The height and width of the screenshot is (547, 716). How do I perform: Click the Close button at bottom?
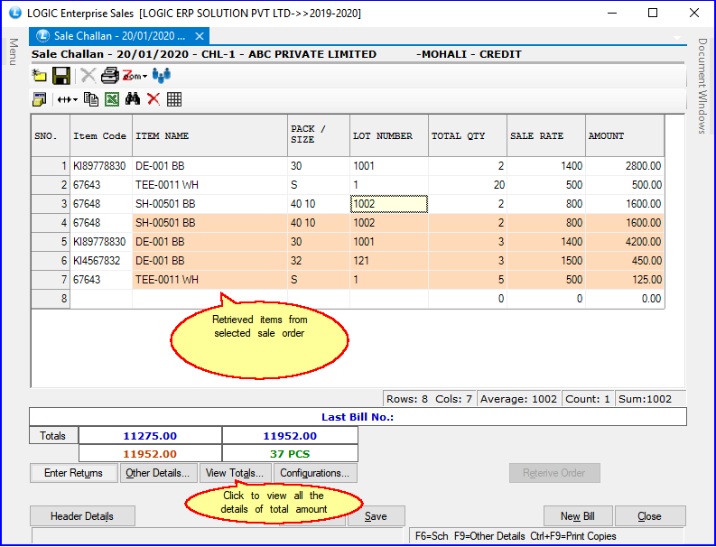[650, 516]
